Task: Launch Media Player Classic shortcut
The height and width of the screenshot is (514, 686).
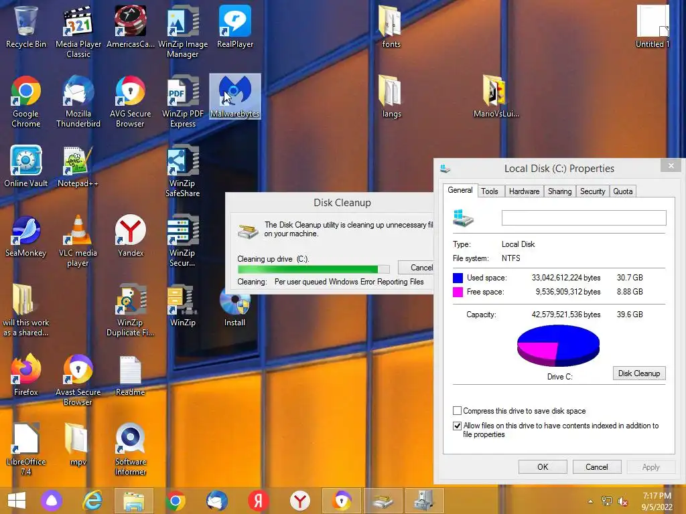Action: [78, 31]
